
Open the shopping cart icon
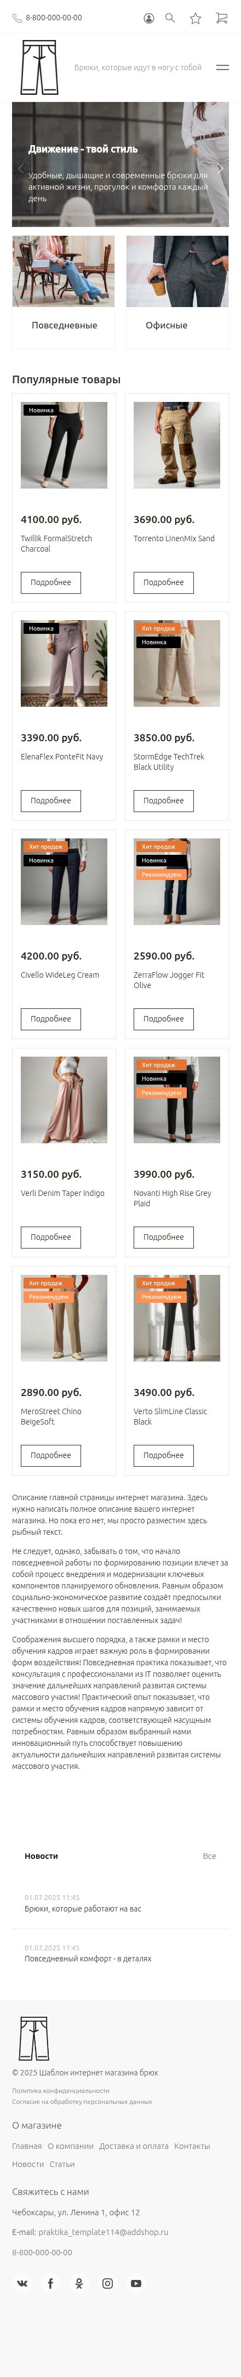tap(222, 18)
